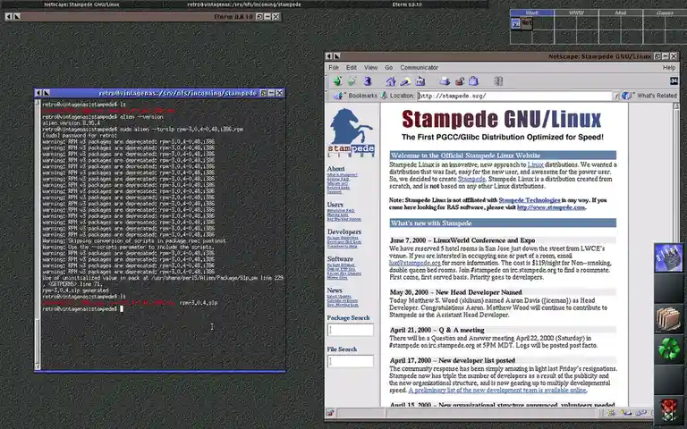The width and height of the screenshot is (687, 429).
Task: Click the Netscape N throbber logo
Action: [674, 81]
